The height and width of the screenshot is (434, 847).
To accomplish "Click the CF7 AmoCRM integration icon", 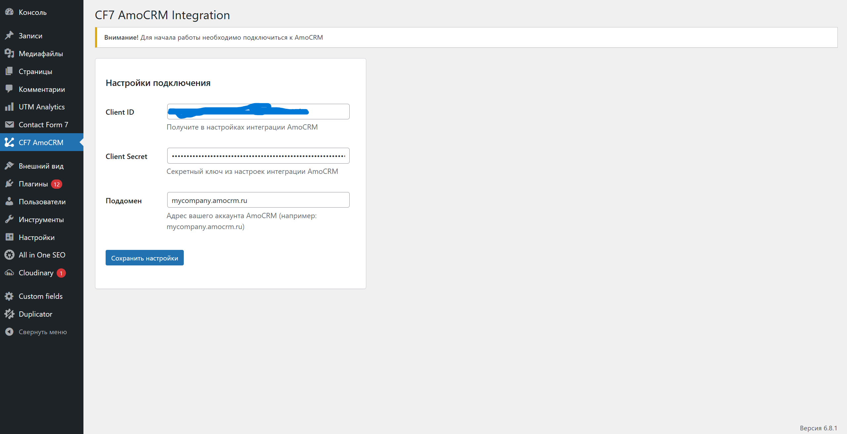I will coord(9,142).
